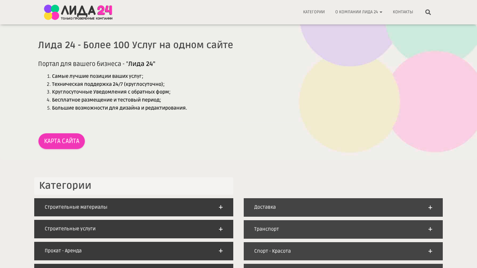The width and height of the screenshot is (477, 268).
Task: Click the Категории section heading
Action: 65,186
